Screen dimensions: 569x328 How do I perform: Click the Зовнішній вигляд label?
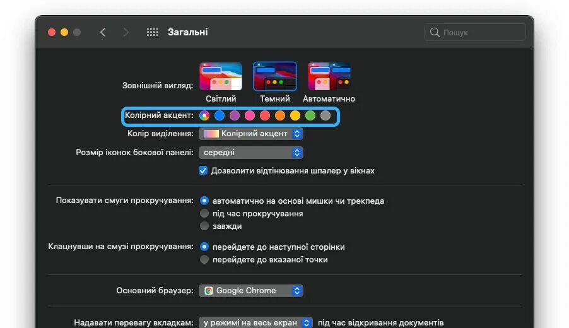(158, 86)
